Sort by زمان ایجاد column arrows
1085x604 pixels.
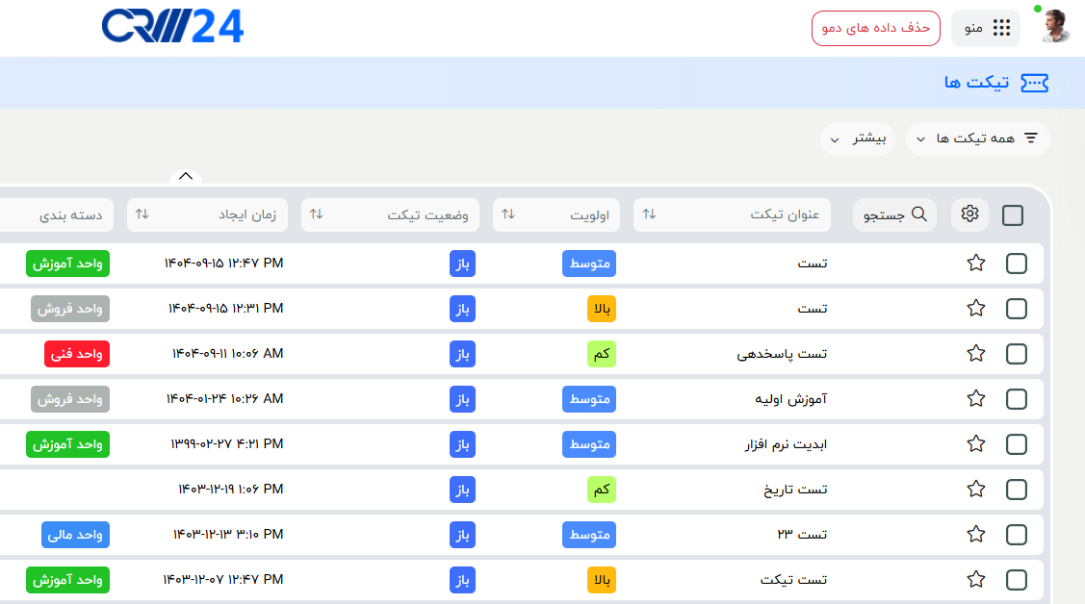pos(142,214)
